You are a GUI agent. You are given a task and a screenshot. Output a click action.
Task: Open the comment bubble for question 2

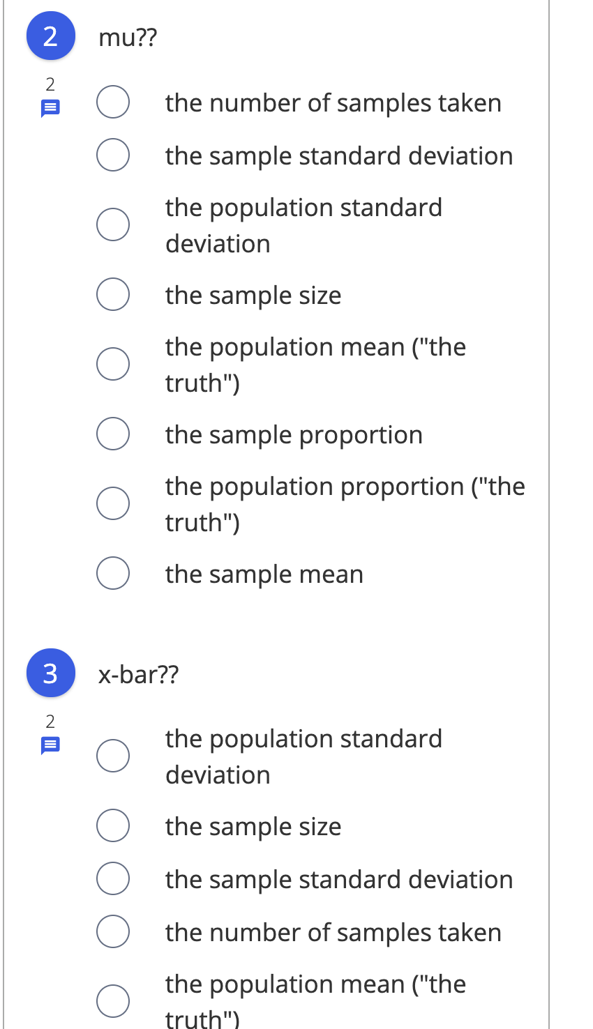[x=50, y=108]
